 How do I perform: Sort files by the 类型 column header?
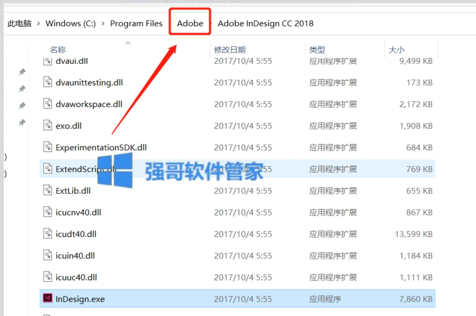pyautogui.click(x=317, y=50)
